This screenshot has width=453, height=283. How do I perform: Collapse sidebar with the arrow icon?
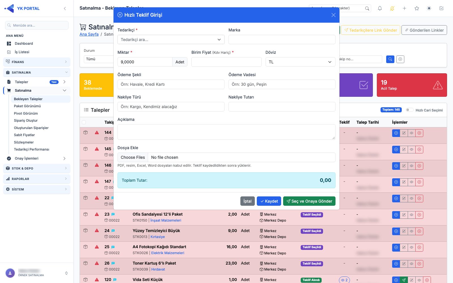65,8
